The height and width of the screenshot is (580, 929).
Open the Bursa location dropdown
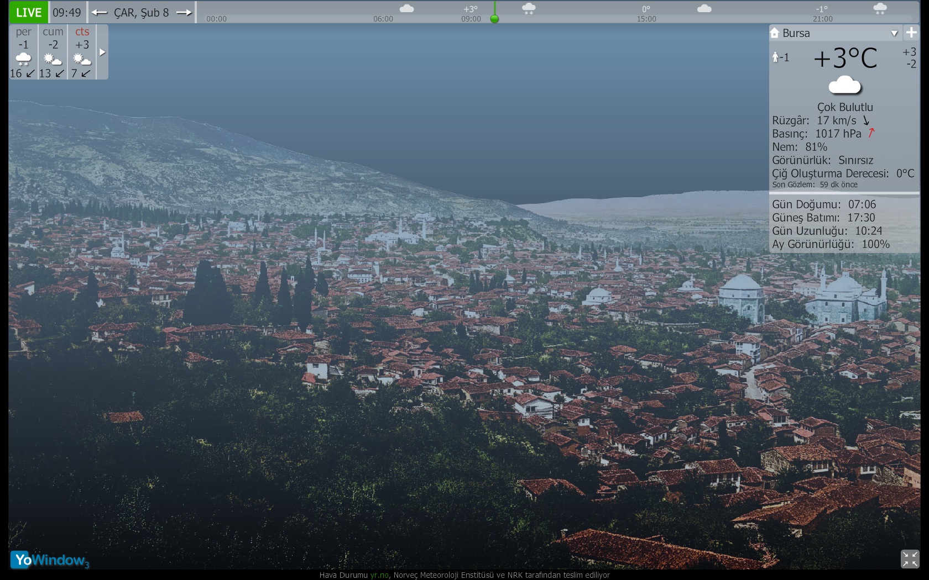[x=894, y=33]
